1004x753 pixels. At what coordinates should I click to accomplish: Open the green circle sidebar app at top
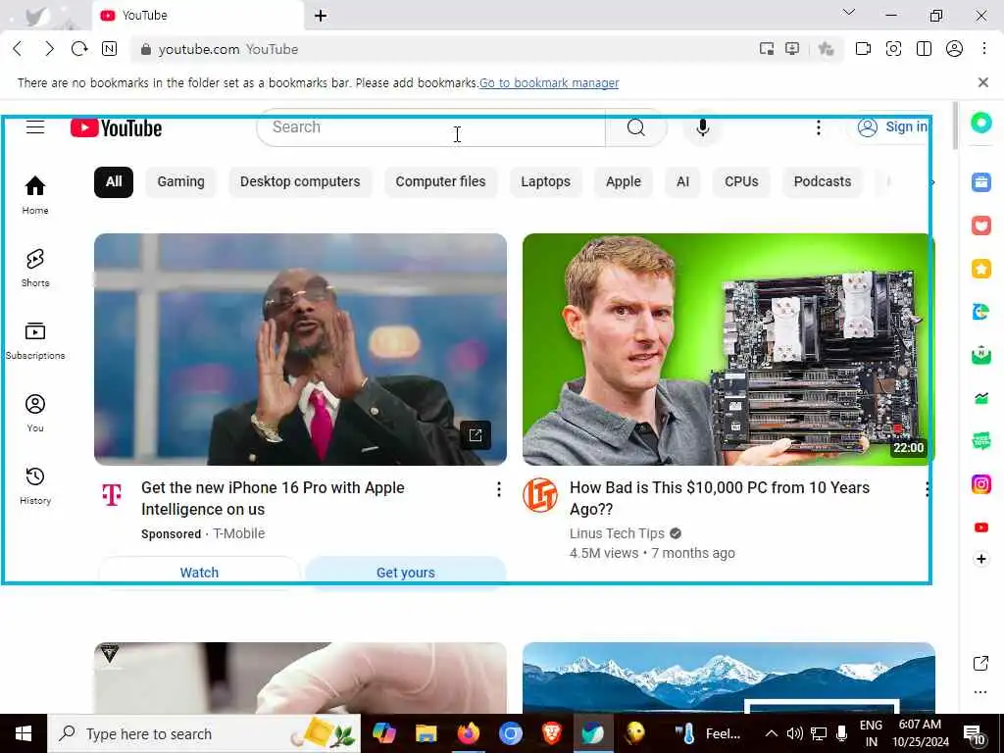[980, 123]
